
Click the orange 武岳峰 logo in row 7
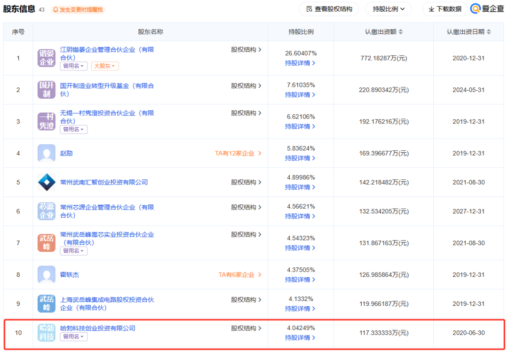46,242
